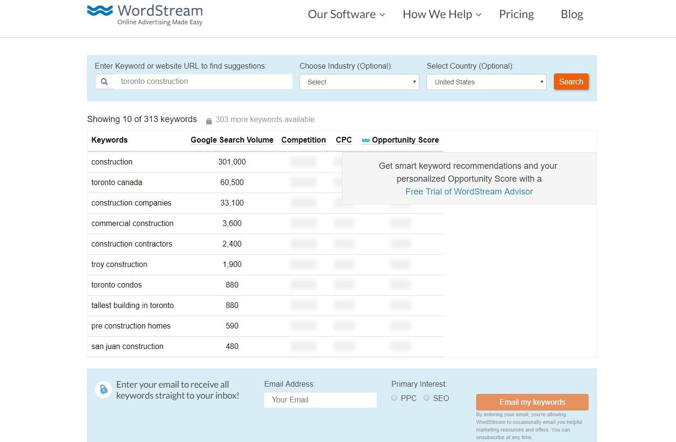Click the Email my keywords button
This screenshot has width=676, height=442.
point(532,402)
